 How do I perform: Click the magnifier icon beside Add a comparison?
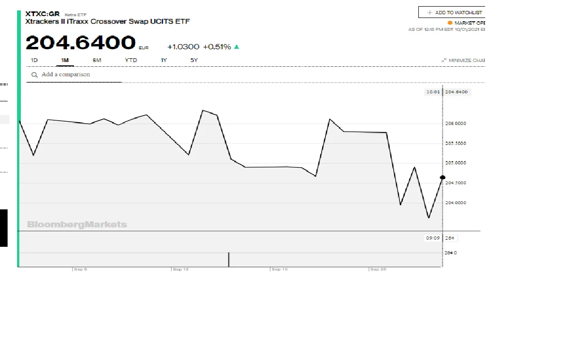coord(34,75)
